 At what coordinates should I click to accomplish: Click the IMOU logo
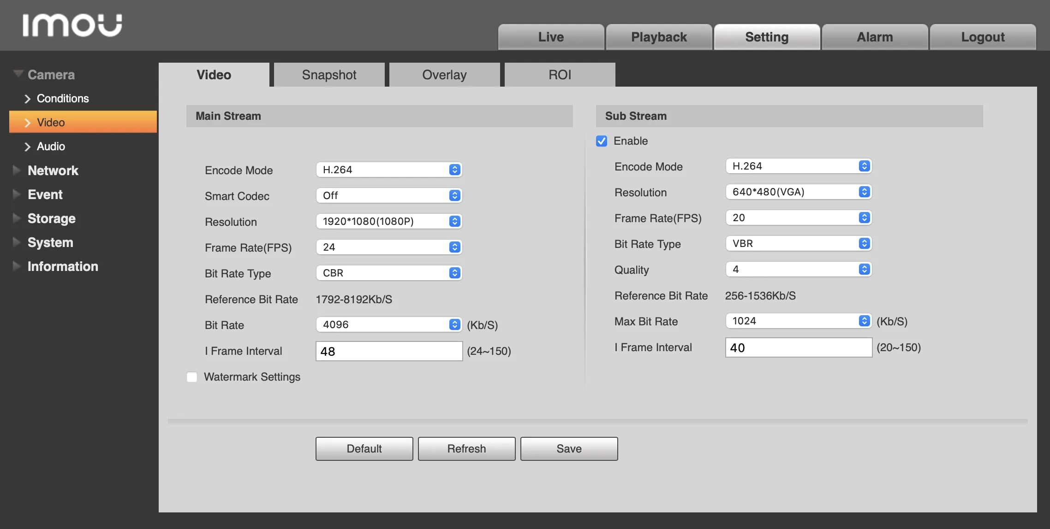pyautogui.click(x=72, y=25)
